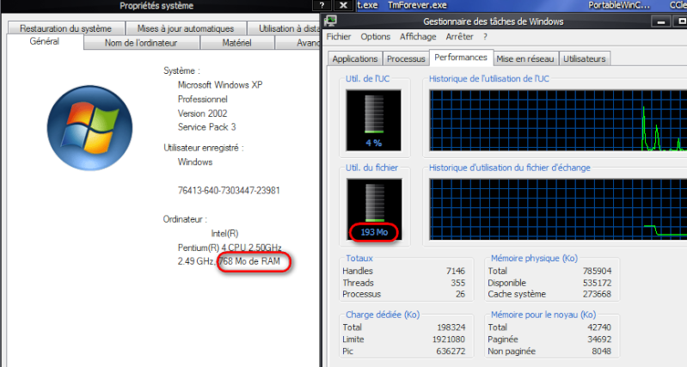This screenshot has height=367, width=687.
Task: Switch to the Matériel tab
Action: (x=237, y=43)
